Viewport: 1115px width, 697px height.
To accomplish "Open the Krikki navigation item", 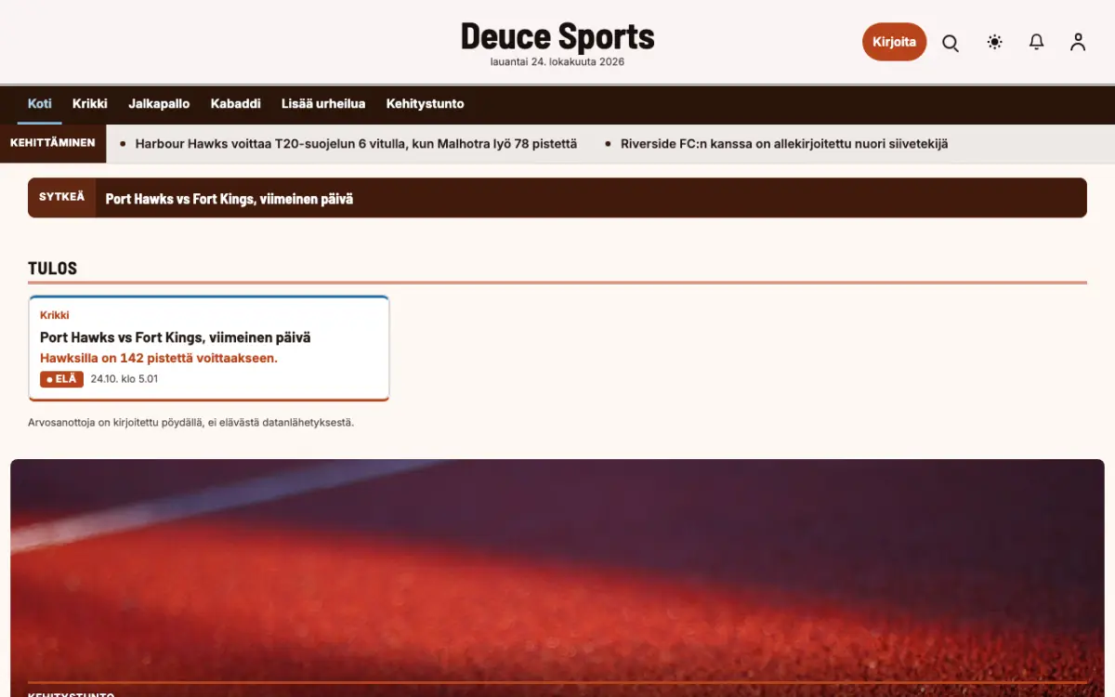I will pos(90,104).
